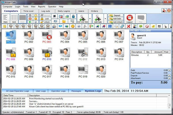The width and height of the screenshot is (173, 115).
Task: Click the system log scrollbar down arrow
Action: [x=169, y=108]
